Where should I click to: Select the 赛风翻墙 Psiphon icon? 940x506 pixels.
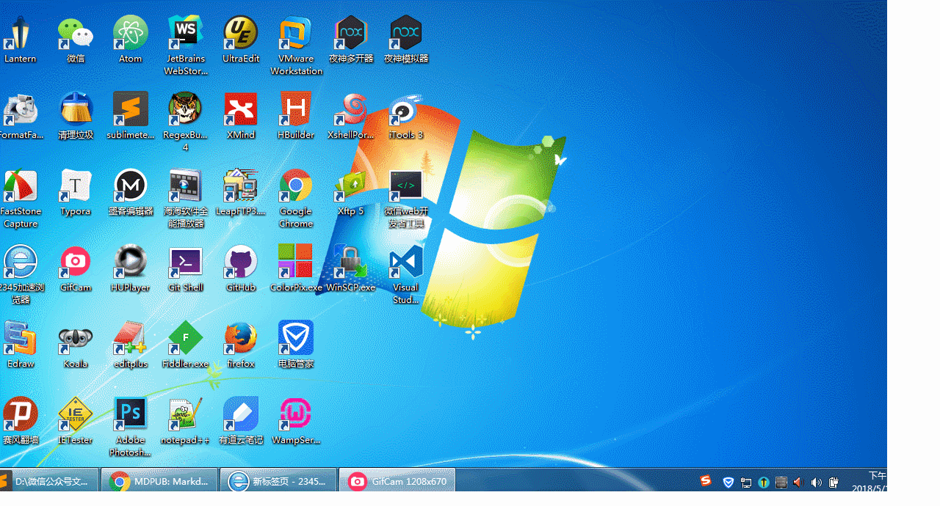[20, 421]
